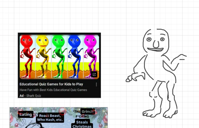
Task: Select the hand-drawn alien figure sketch
Action: [x=156, y=74]
